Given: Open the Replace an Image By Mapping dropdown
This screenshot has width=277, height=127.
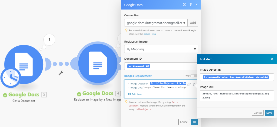Looking at the screenshot, I should pyautogui.click(x=161, y=49).
